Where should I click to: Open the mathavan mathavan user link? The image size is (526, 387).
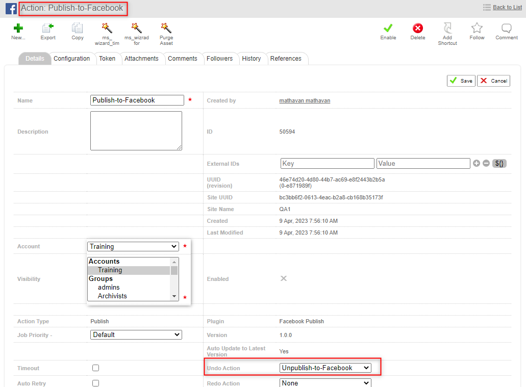pyautogui.click(x=305, y=100)
